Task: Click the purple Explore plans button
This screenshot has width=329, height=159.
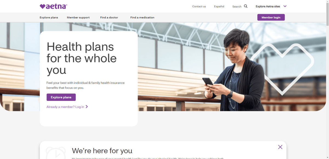Action: pyautogui.click(x=61, y=97)
